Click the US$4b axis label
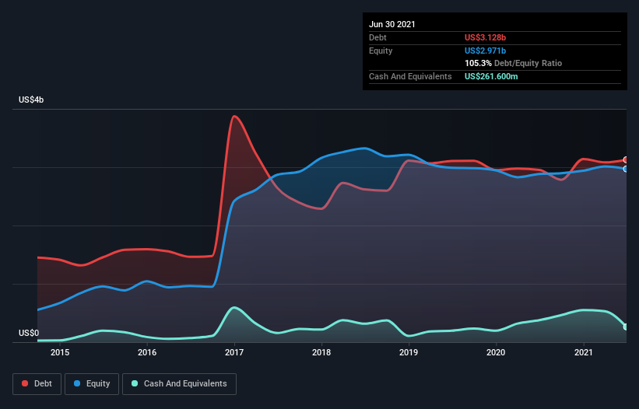Screen dimensions: 639x409 [x=31, y=100]
